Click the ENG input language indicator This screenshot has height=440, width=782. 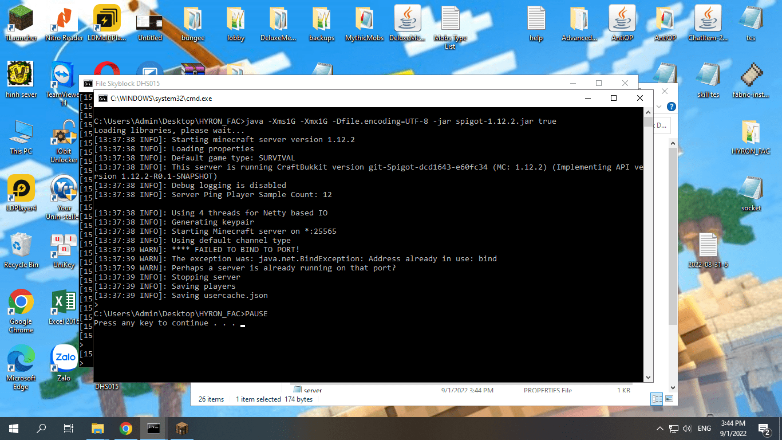704,429
